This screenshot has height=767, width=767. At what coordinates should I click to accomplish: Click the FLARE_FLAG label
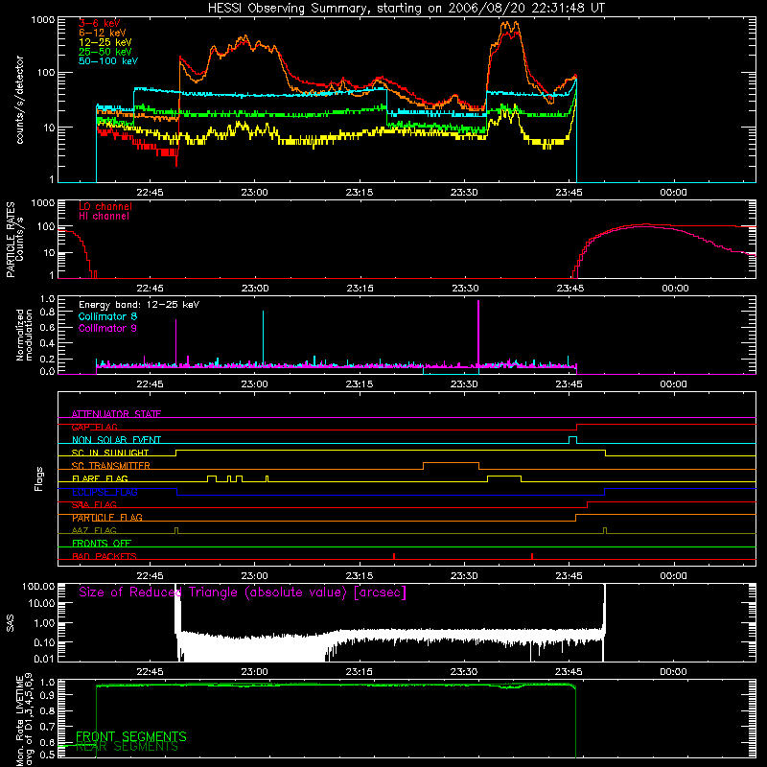pos(100,478)
